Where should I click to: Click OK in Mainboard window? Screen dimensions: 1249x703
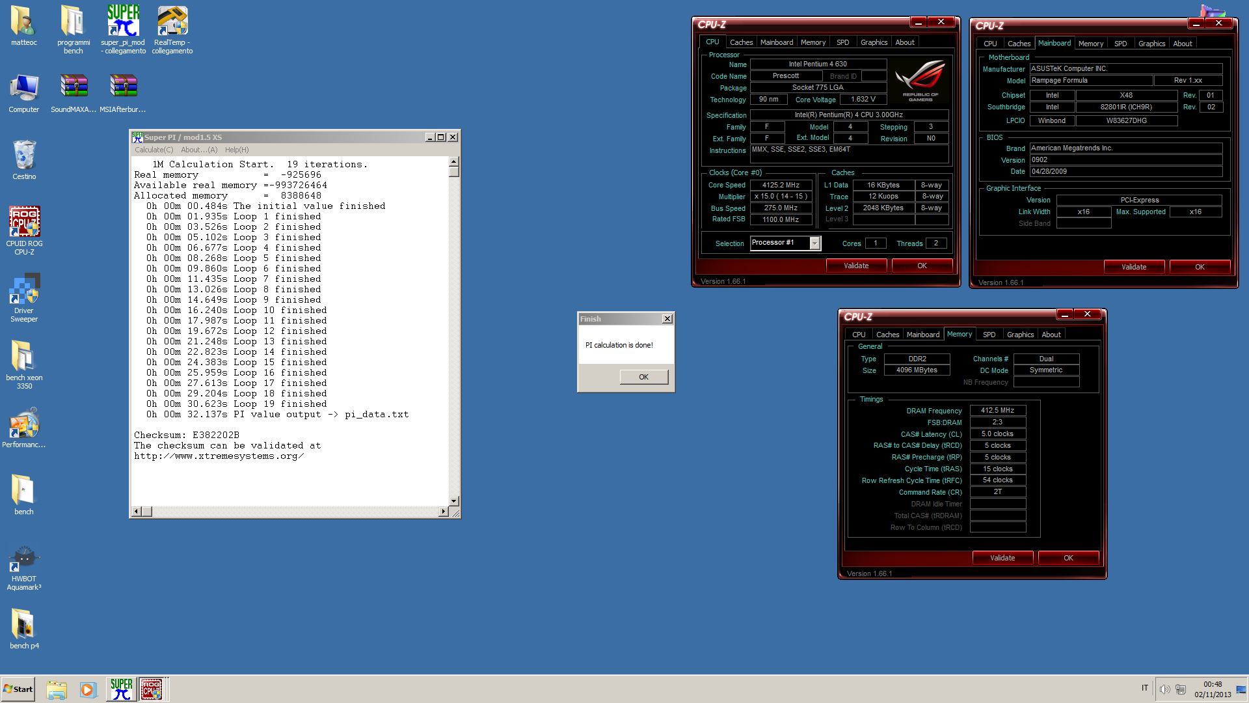point(1200,267)
